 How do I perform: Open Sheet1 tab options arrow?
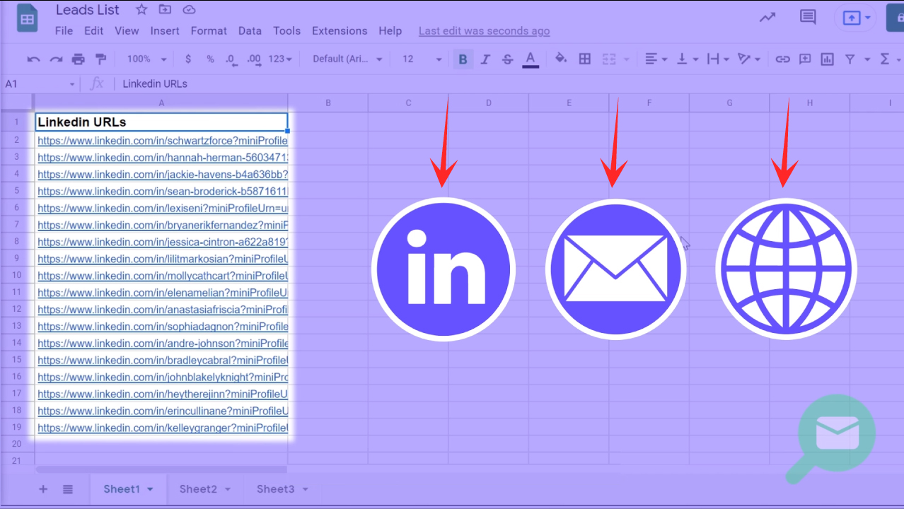tap(150, 489)
